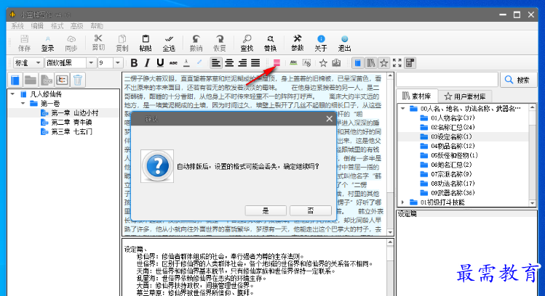Open the 格式 menu

point(57,26)
